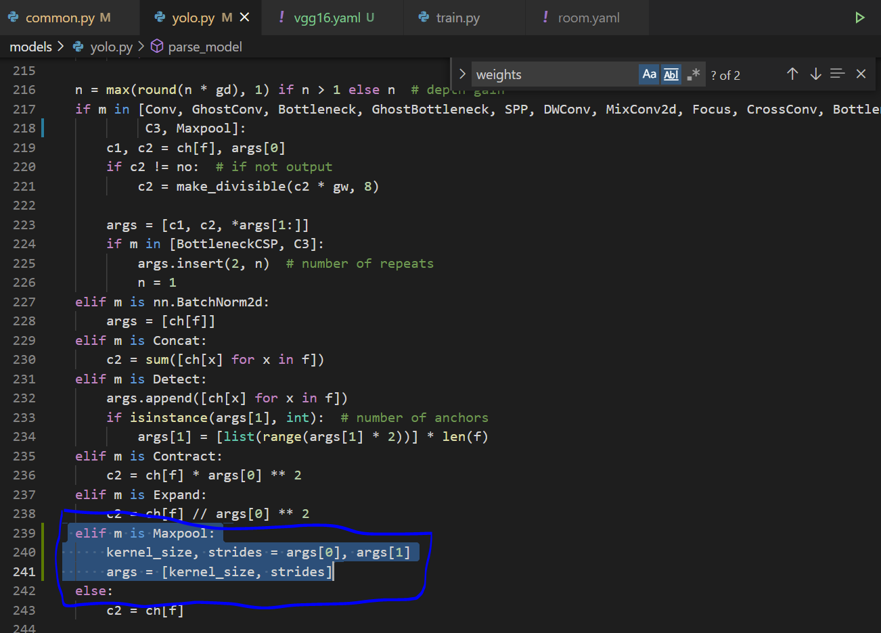Close the yolo.py editor tab
881x633 pixels.
[x=245, y=18]
